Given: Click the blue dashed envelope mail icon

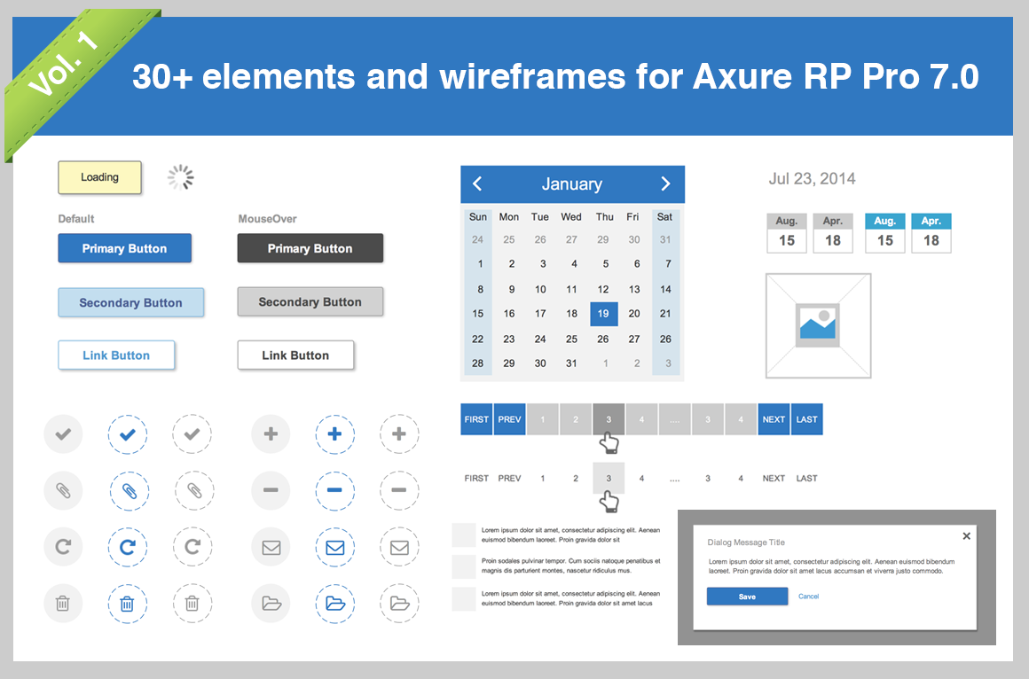Looking at the screenshot, I should 334,548.
